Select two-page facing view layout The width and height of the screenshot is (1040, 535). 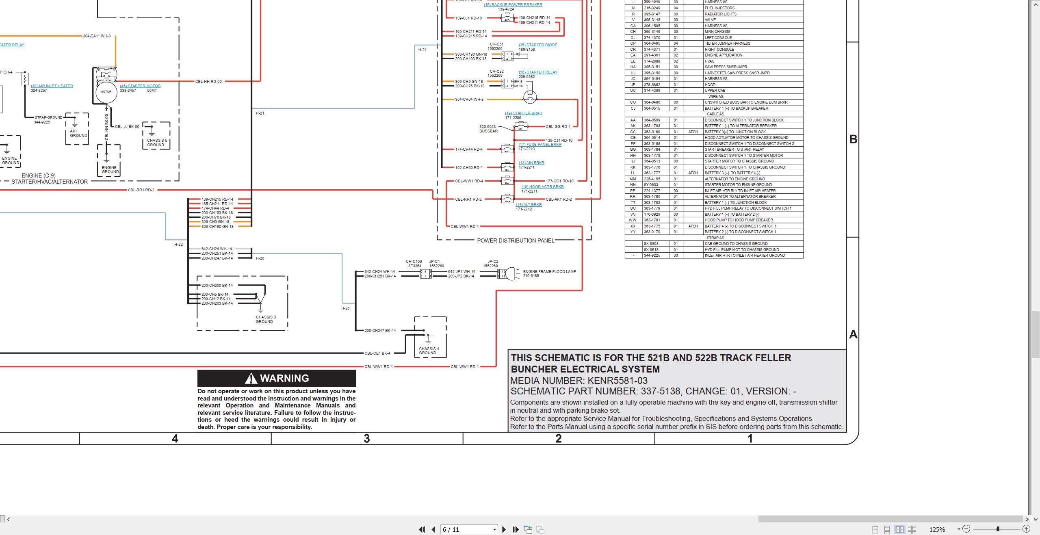click(x=900, y=529)
